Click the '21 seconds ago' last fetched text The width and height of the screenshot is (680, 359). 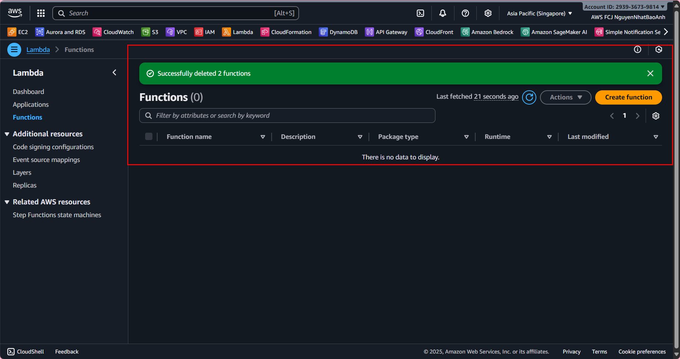(x=496, y=97)
